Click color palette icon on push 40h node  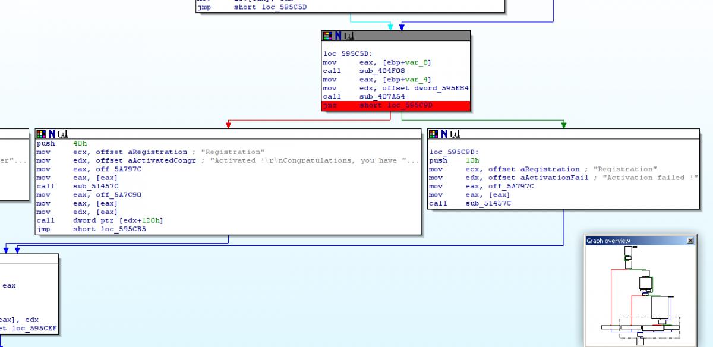click(x=42, y=134)
